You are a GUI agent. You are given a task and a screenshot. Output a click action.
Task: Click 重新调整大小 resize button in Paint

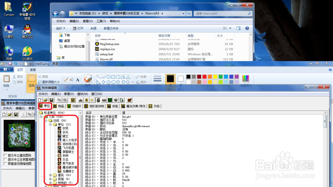[49, 82]
